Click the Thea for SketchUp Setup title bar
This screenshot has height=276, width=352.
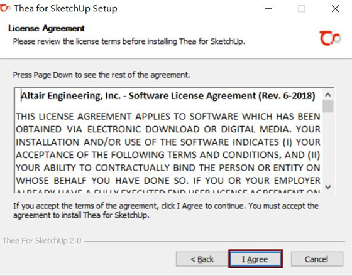(x=65, y=9)
